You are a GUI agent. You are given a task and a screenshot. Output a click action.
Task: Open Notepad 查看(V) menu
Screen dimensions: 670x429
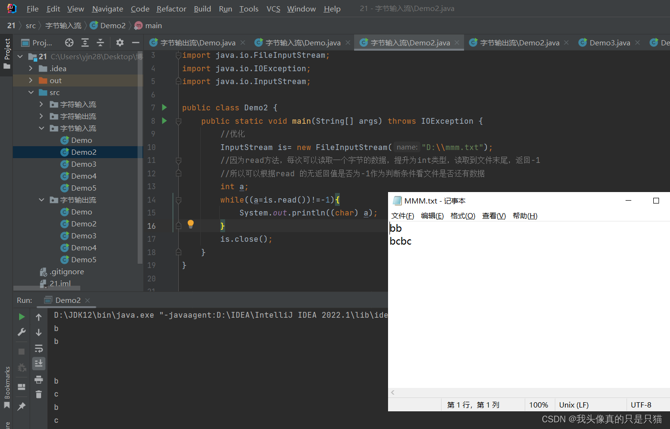(494, 216)
